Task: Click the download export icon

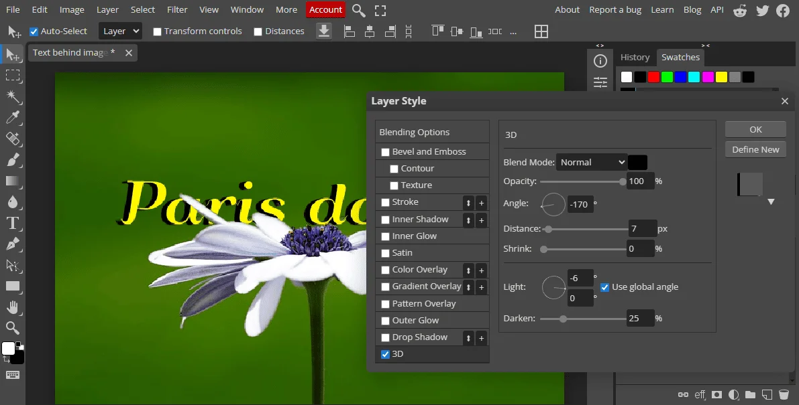Action: (x=324, y=31)
